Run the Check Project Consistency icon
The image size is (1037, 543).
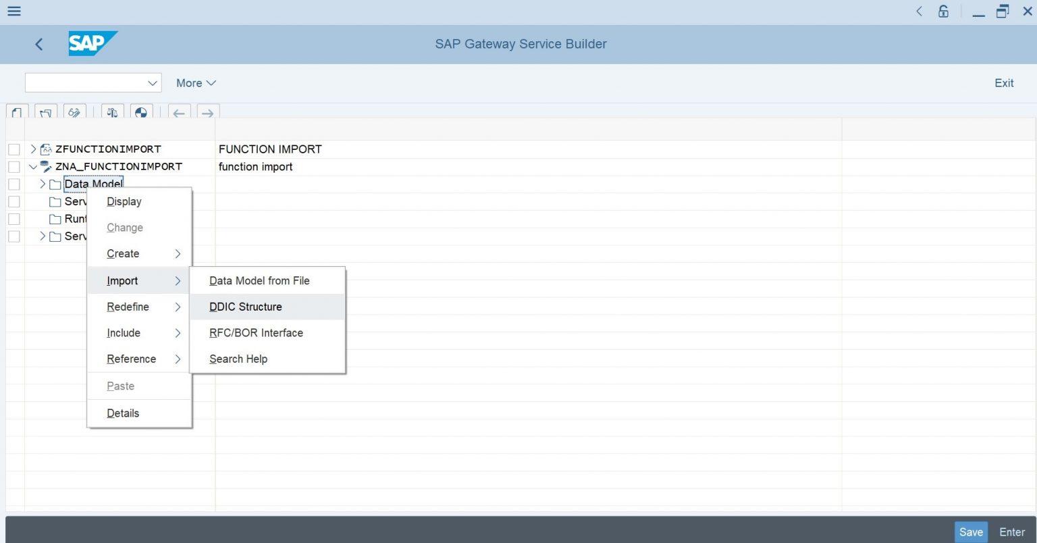(x=112, y=113)
